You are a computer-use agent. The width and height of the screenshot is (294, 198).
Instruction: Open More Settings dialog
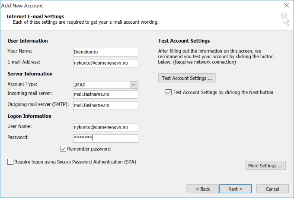(x=265, y=166)
